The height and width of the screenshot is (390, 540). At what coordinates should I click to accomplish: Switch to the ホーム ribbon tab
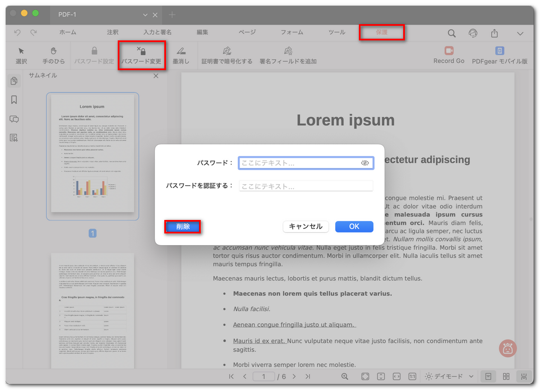[x=67, y=33]
